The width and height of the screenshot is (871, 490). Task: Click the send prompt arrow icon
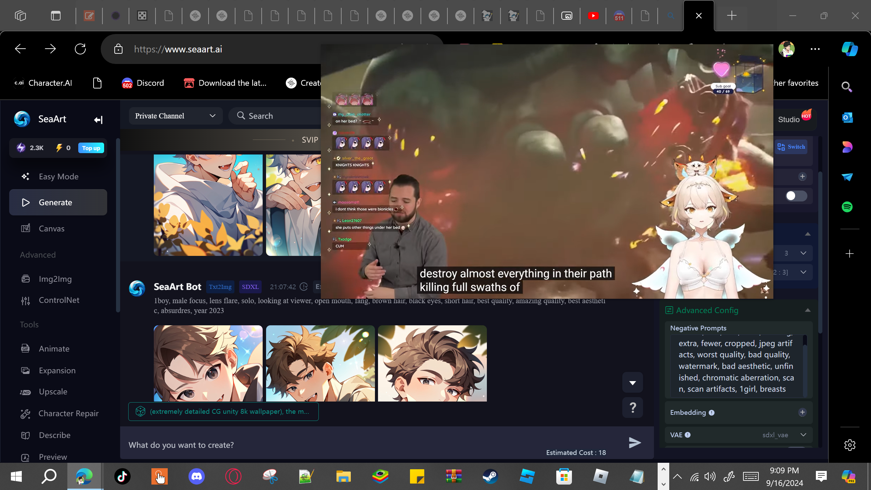(635, 443)
